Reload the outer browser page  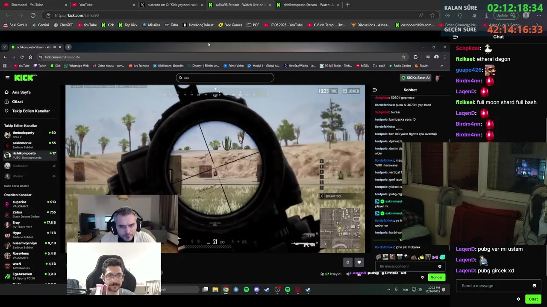[x=33, y=15]
